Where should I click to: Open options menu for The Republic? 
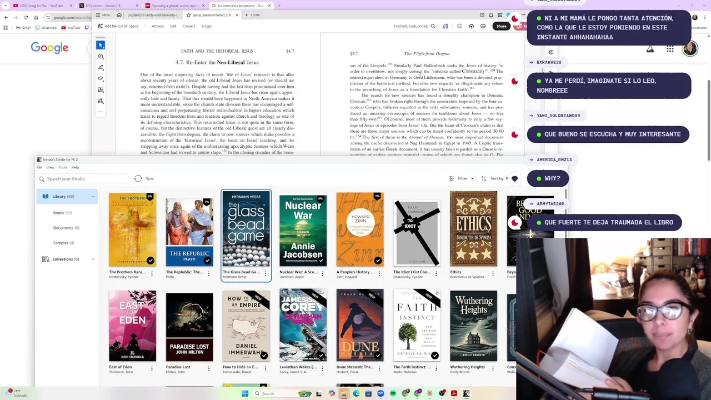tap(209, 273)
